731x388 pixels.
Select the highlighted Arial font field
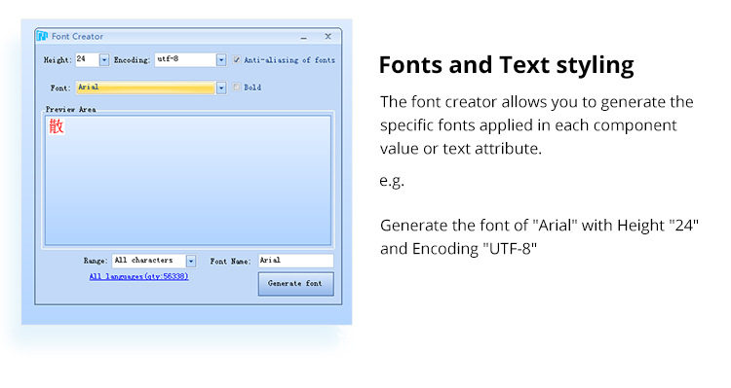pyautogui.click(x=145, y=88)
